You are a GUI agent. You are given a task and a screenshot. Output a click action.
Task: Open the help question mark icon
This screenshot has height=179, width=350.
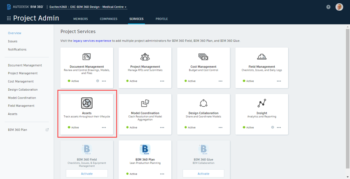point(328,7)
